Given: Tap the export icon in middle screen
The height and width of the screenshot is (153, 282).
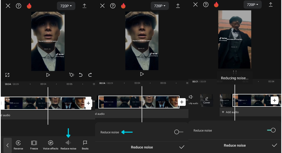Looking at the screenshot, I should (x=178, y=6).
